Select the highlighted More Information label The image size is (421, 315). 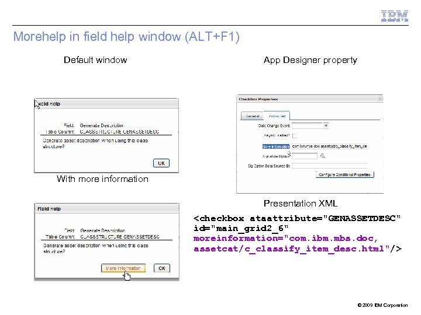point(276,146)
